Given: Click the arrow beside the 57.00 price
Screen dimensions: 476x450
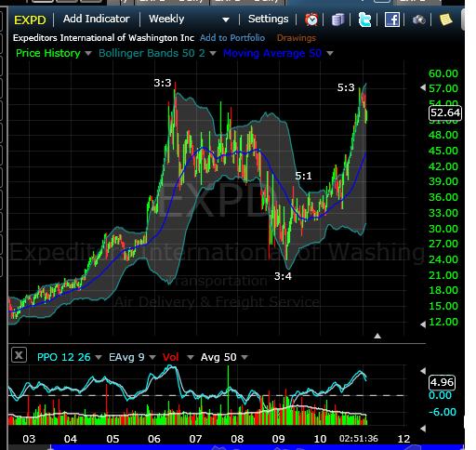Looking at the screenshot, I should click(x=423, y=87).
